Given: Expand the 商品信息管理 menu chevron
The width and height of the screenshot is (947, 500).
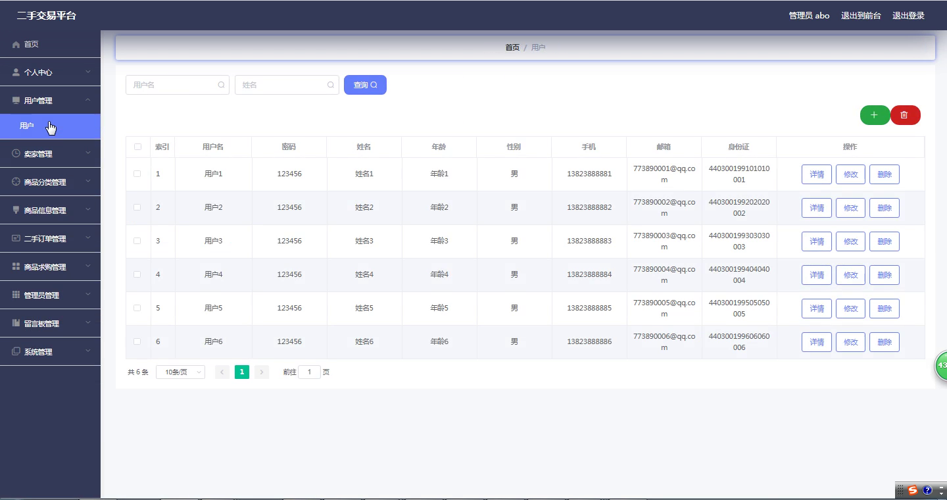Looking at the screenshot, I should coord(88,210).
